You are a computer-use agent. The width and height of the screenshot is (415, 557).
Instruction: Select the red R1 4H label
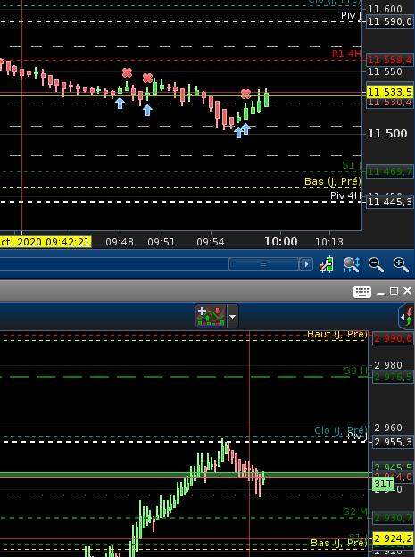click(x=346, y=54)
